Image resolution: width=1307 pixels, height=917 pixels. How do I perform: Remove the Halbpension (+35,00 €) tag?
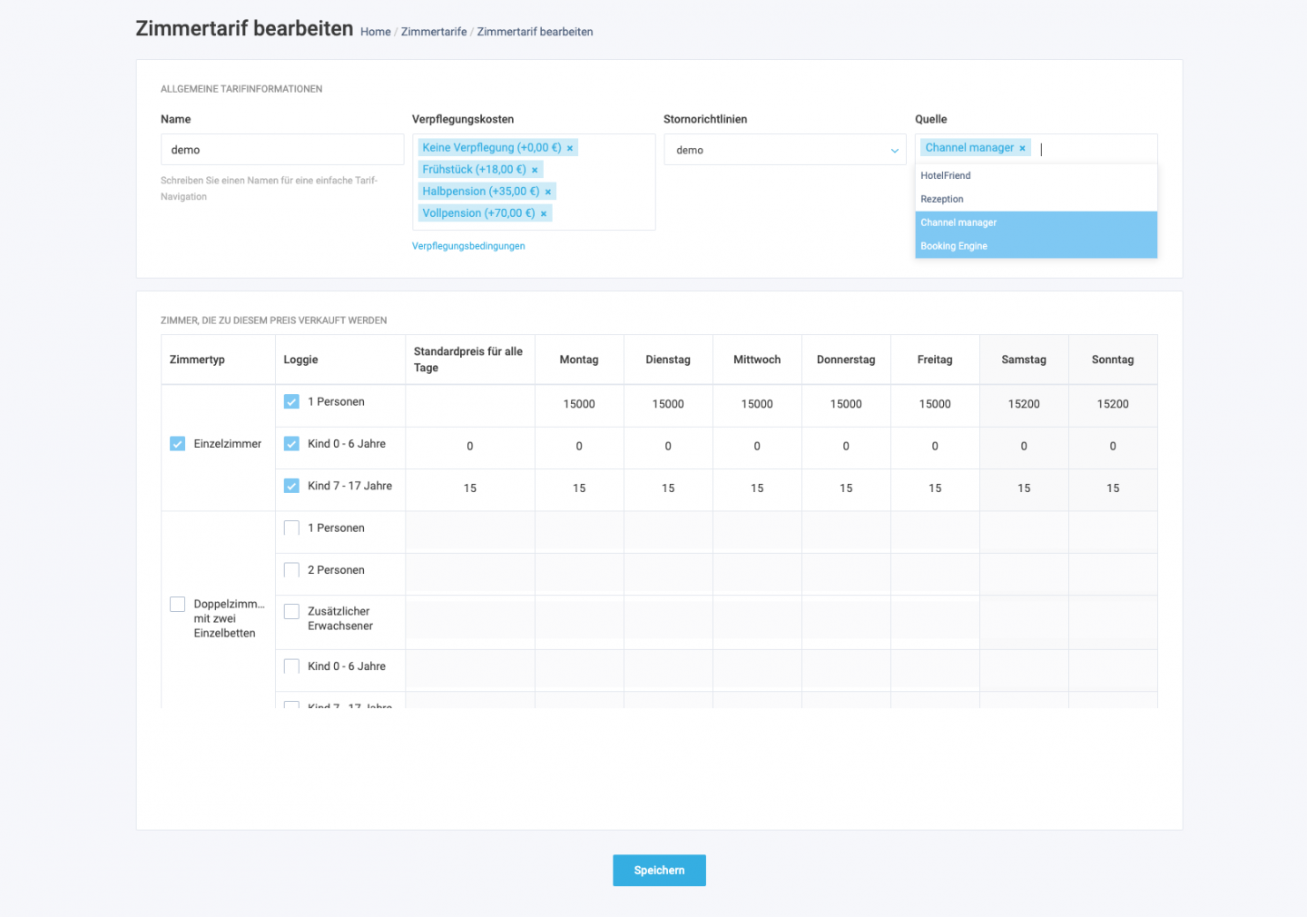[x=548, y=192]
